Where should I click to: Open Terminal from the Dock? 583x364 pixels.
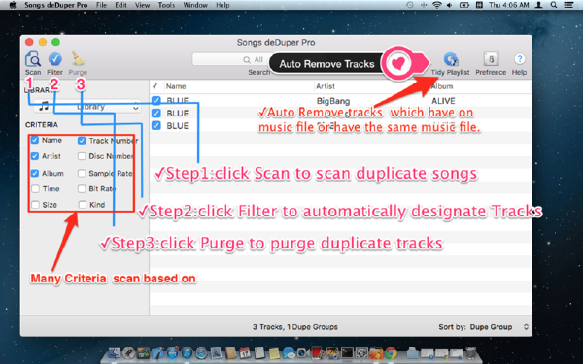click(x=347, y=353)
